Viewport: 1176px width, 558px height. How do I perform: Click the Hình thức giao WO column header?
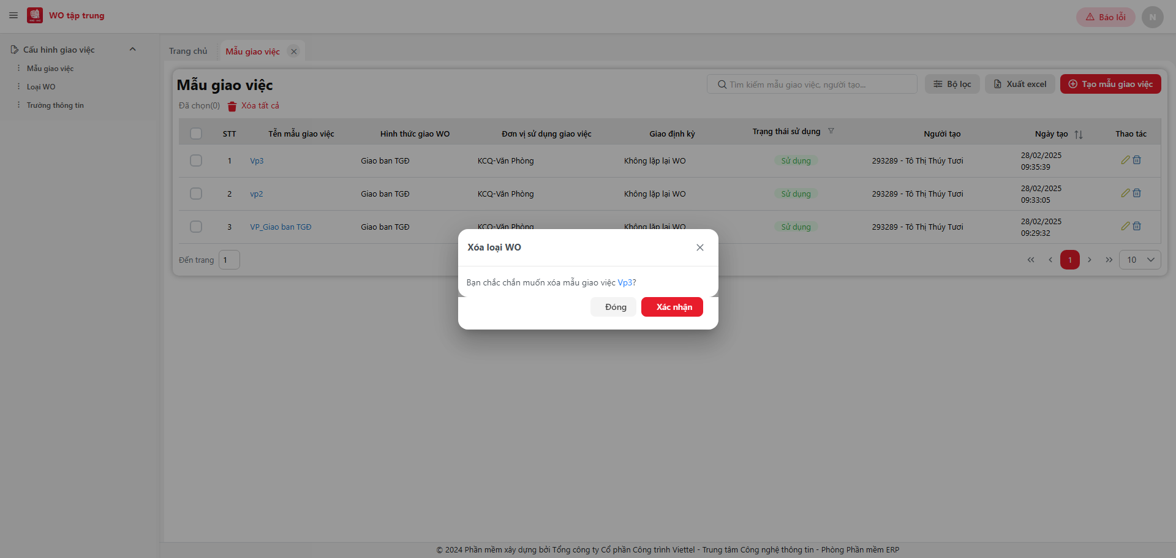tap(415, 134)
